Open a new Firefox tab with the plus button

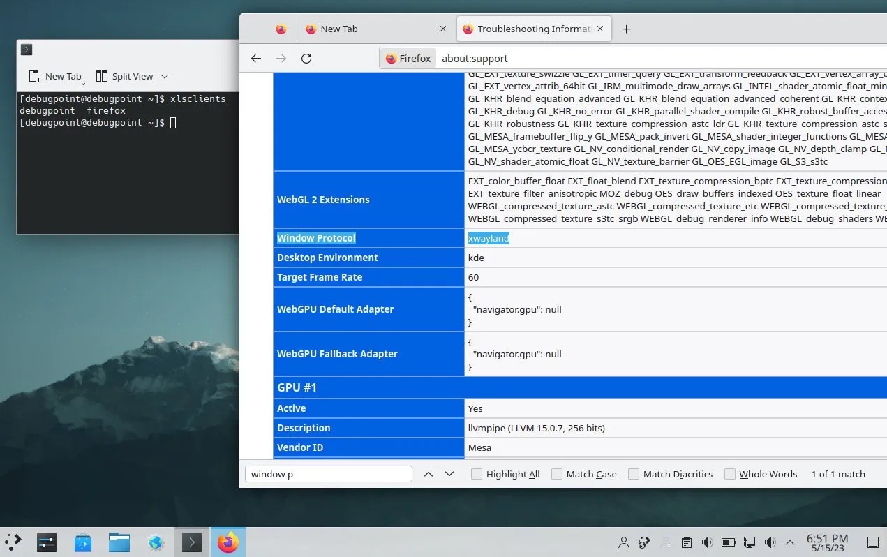pos(626,29)
